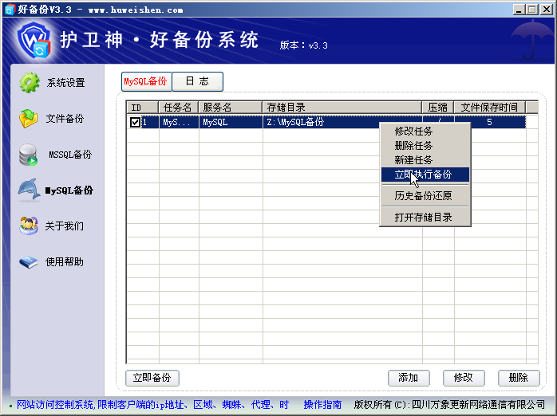Click the small green status bar indicator
This screenshot has height=416, width=557.
pos(10,406)
